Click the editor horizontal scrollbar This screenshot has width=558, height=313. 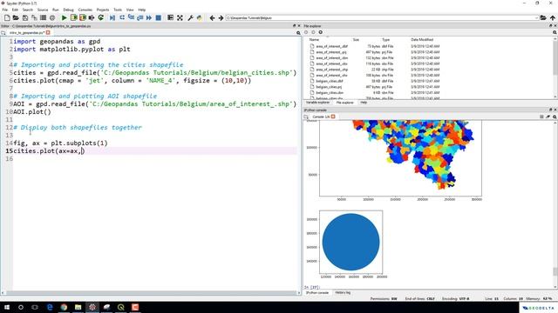(150, 293)
